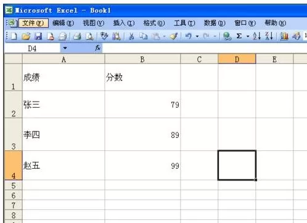The image size is (307, 223).
Task: Click the Excel icon in title bar
Action: tap(9, 10)
